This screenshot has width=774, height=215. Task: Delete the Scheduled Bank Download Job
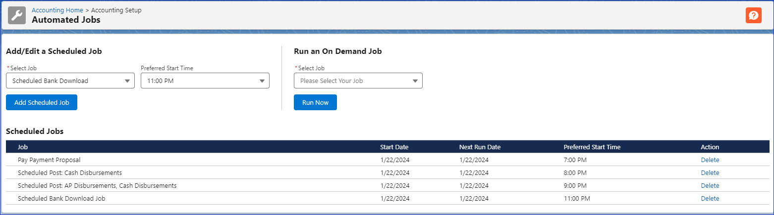[710, 199]
